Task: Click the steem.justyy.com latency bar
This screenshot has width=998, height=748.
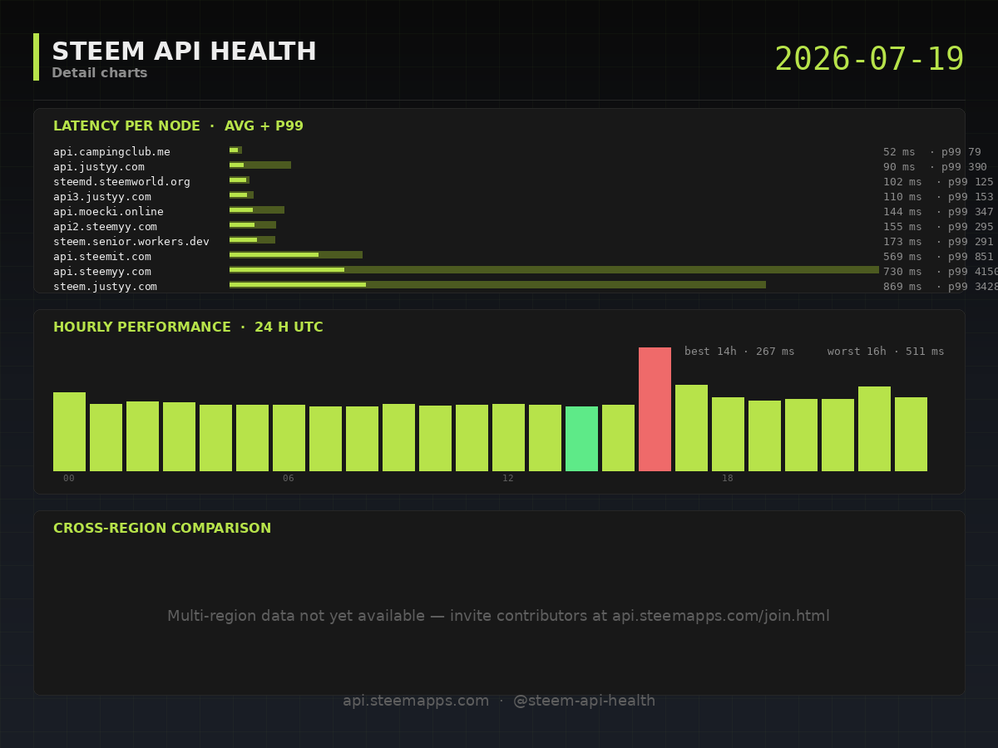Action: tap(497, 285)
